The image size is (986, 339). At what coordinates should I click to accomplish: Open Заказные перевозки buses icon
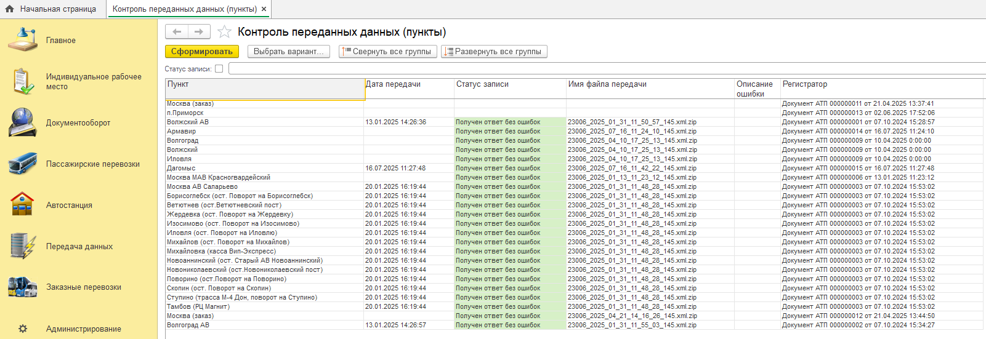tap(23, 287)
